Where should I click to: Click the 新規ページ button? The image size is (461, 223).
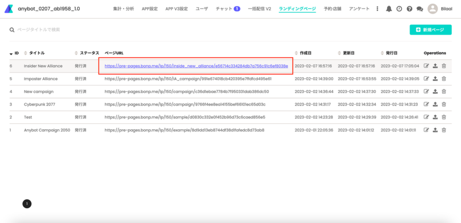(x=430, y=30)
